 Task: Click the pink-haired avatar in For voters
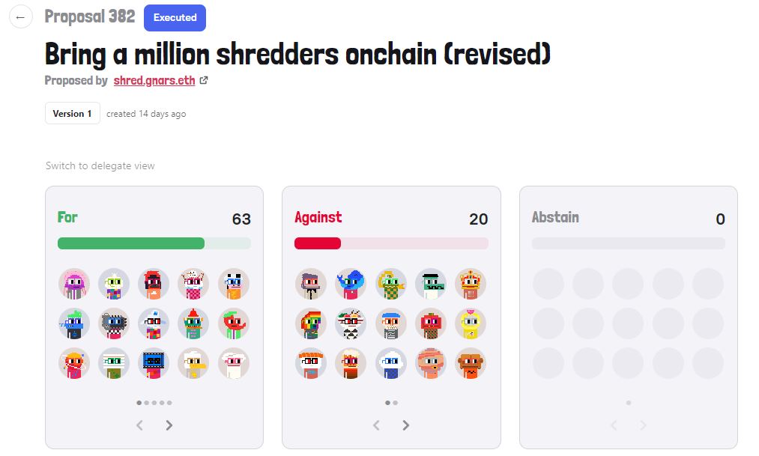(x=74, y=284)
